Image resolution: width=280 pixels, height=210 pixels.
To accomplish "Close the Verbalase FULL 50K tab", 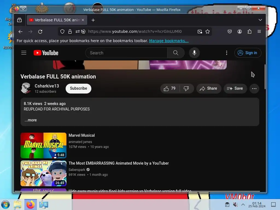I will click(x=83, y=20).
